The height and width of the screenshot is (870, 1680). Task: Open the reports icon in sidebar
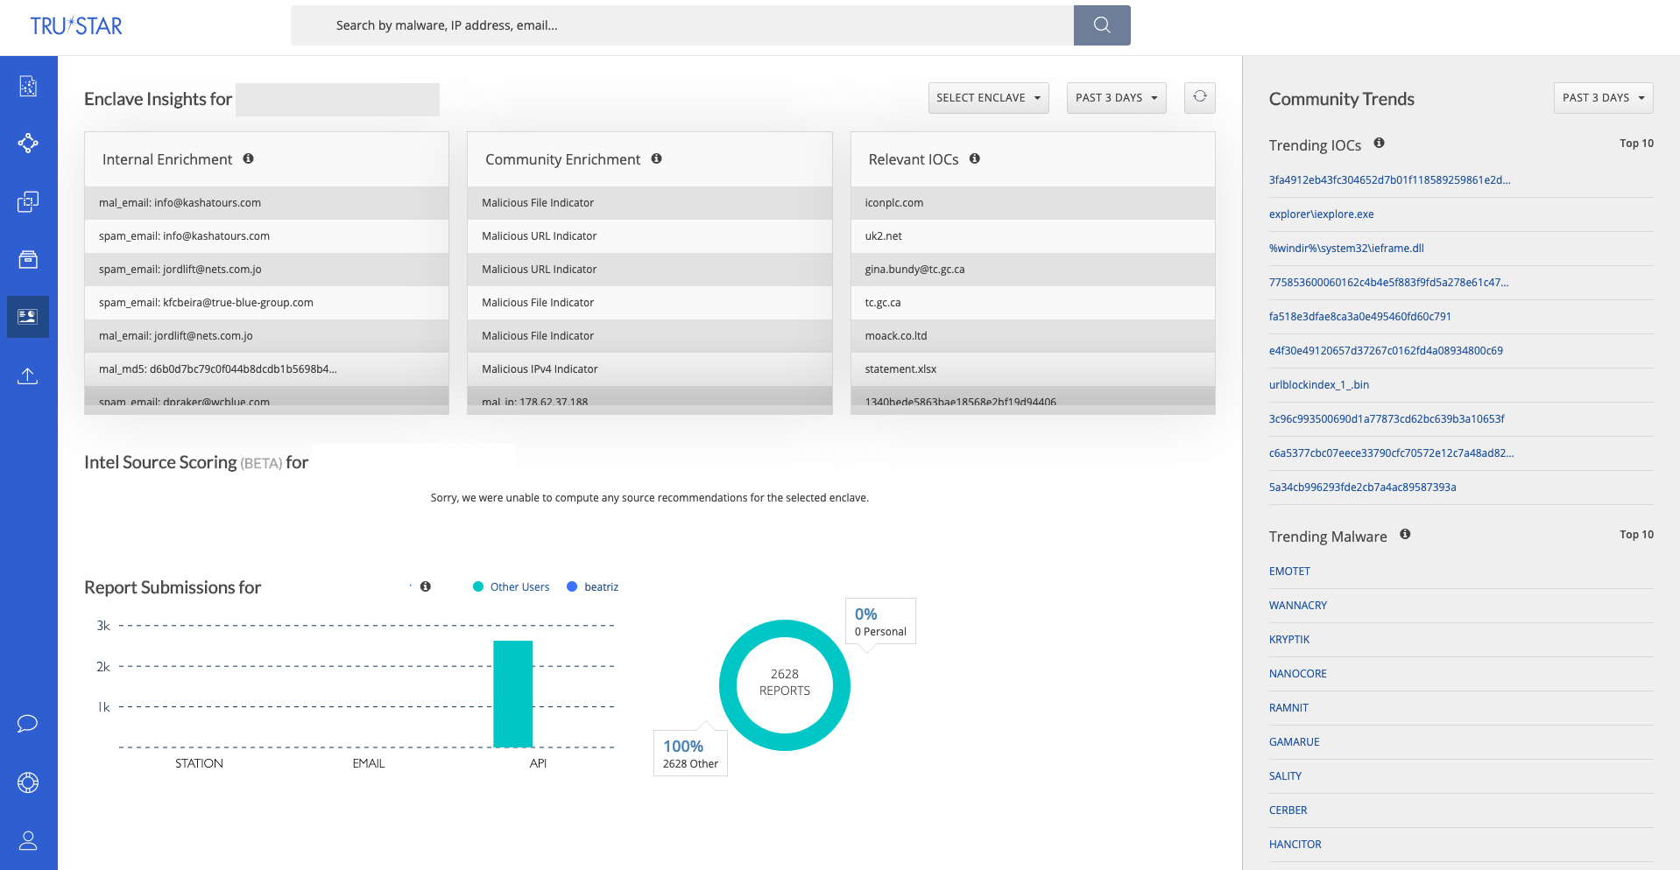pos(28,86)
